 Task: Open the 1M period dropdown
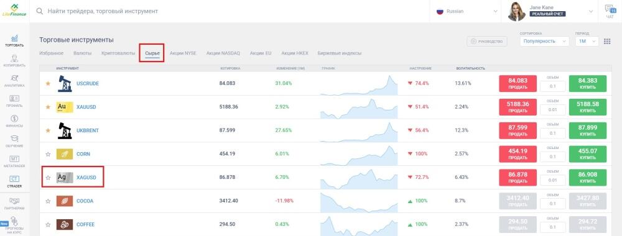click(587, 41)
